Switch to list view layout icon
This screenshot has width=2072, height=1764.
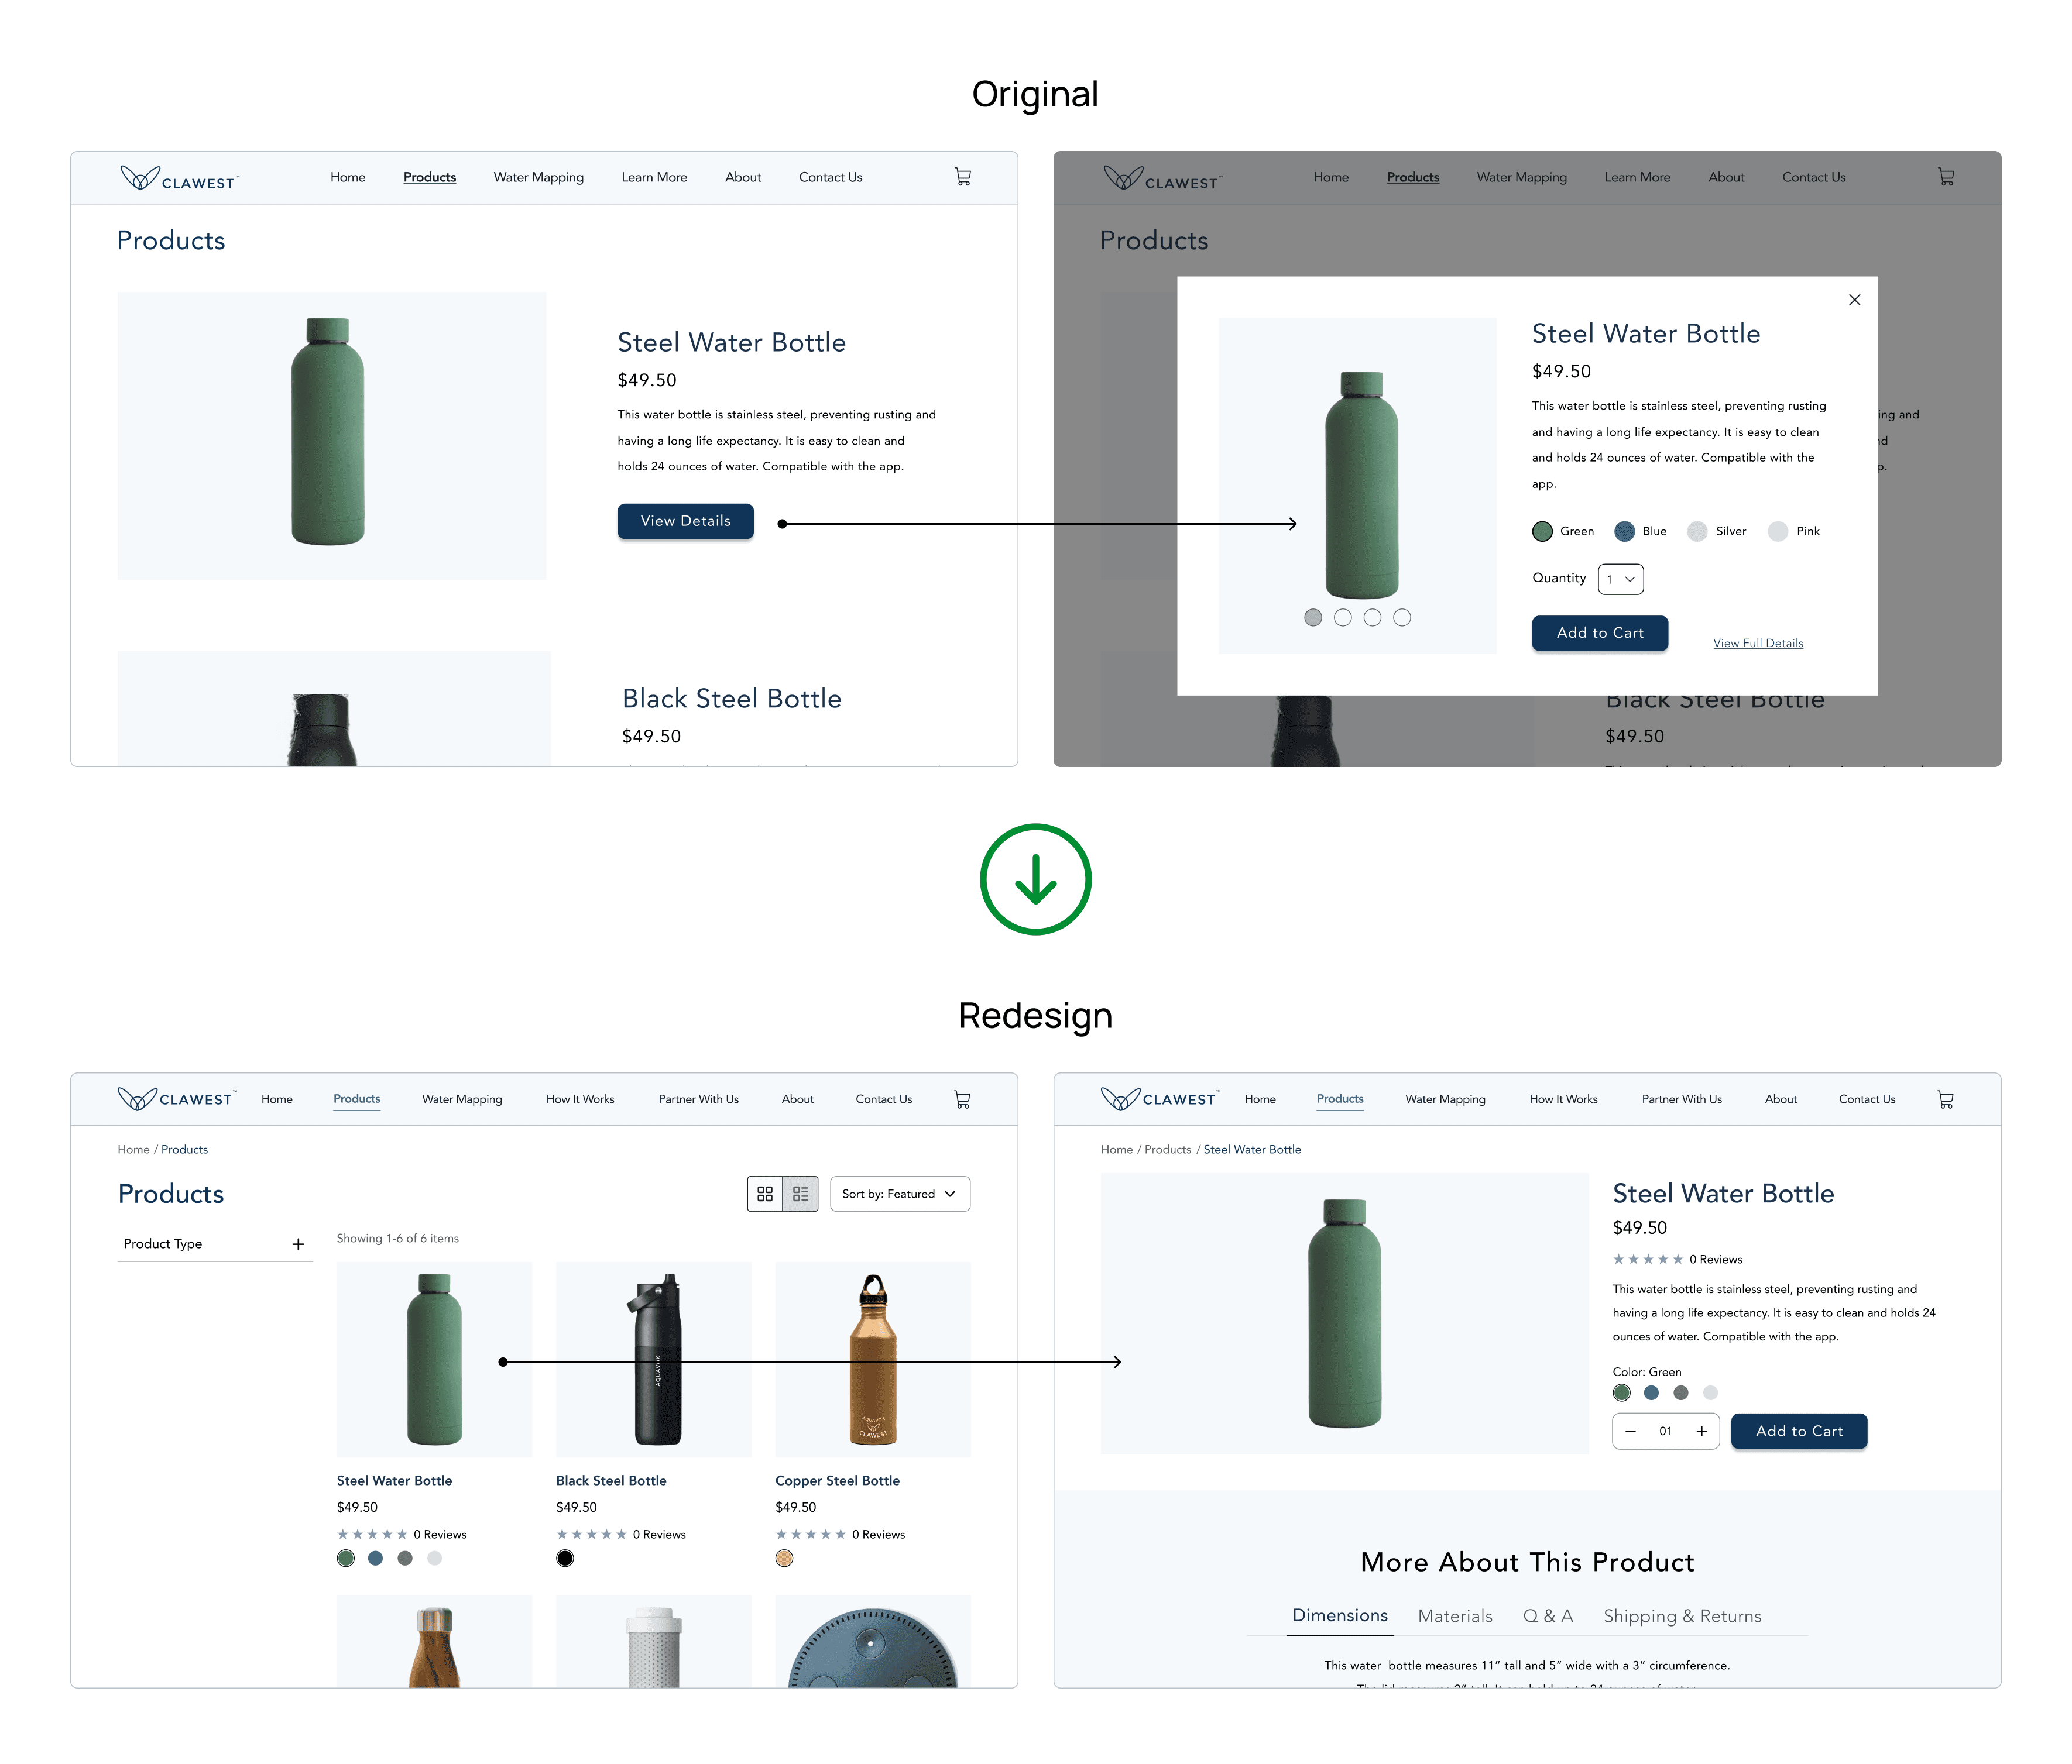tap(800, 1194)
